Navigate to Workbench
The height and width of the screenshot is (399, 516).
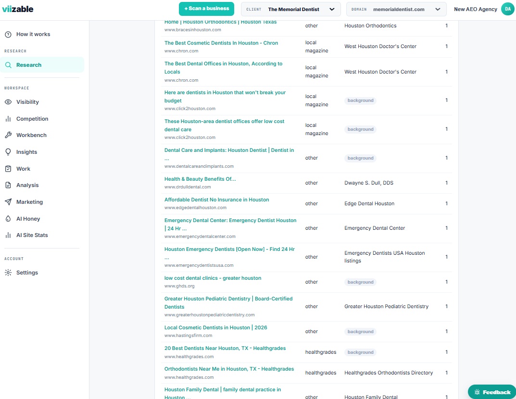click(x=31, y=135)
